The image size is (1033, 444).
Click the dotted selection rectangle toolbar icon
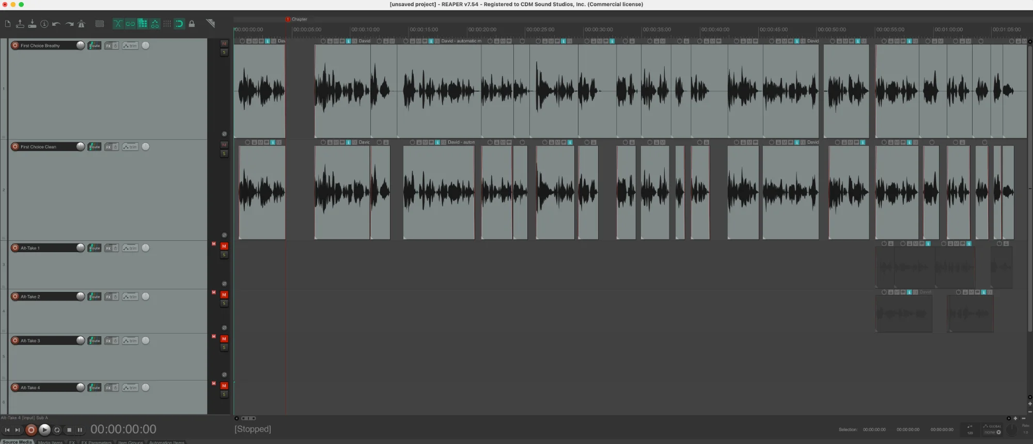[x=100, y=24]
